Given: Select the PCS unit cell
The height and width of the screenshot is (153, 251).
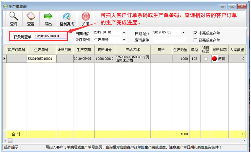Looking at the screenshot, I should pos(195,59).
